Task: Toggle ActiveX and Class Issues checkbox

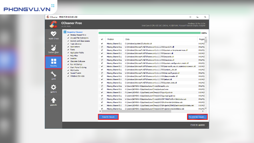Action: 68,41
